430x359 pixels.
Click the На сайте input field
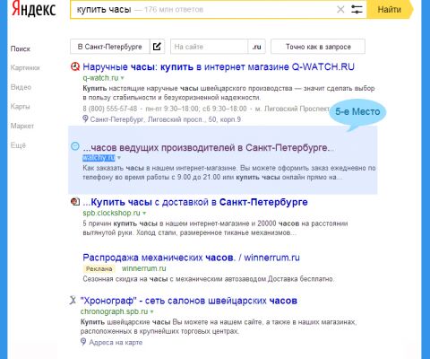tap(209, 47)
